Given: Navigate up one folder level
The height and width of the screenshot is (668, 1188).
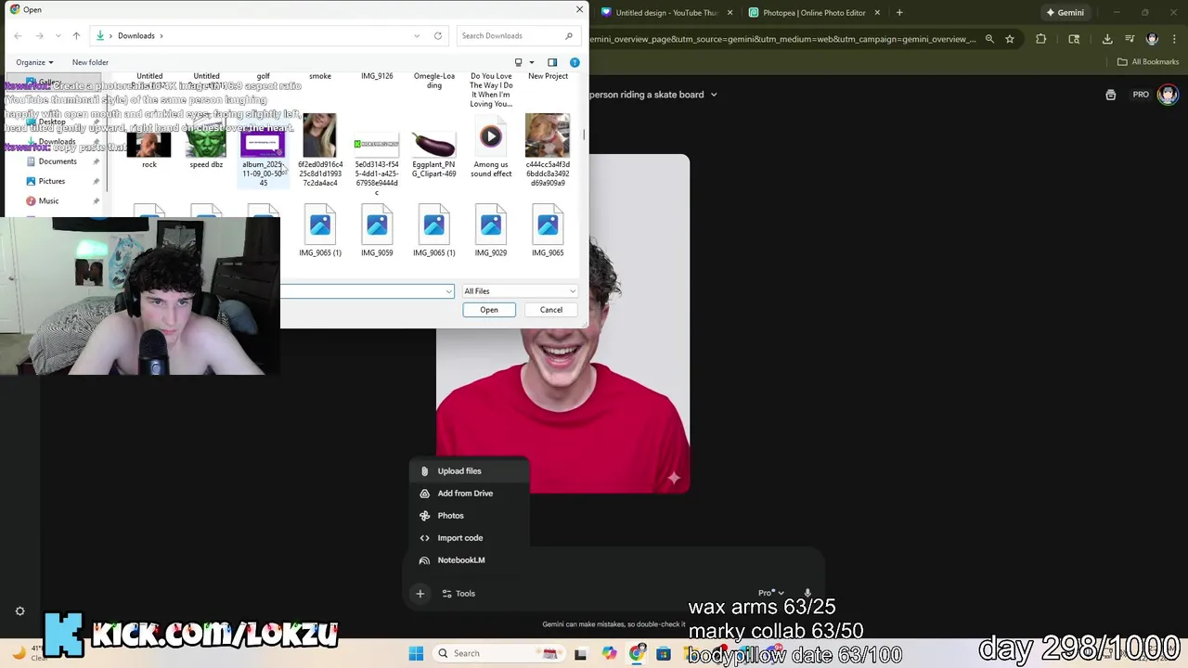Looking at the screenshot, I should click(x=76, y=36).
